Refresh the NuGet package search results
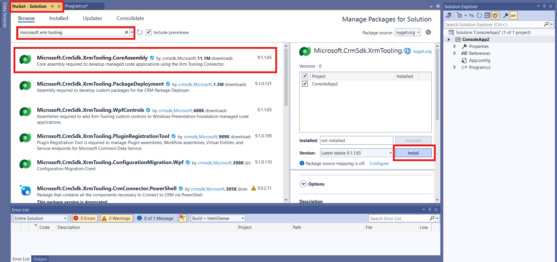Screen dimensions: 557x262 140,32
